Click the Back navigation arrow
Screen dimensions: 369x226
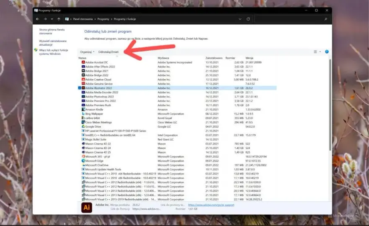[x=38, y=19]
